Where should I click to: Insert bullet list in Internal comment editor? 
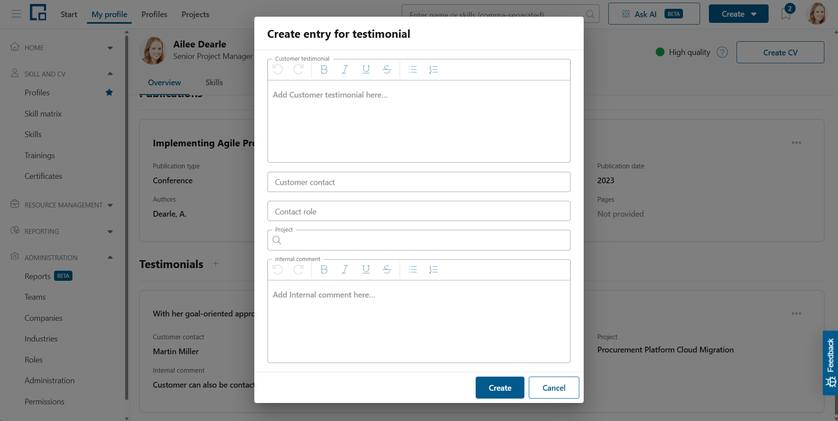[412, 269]
